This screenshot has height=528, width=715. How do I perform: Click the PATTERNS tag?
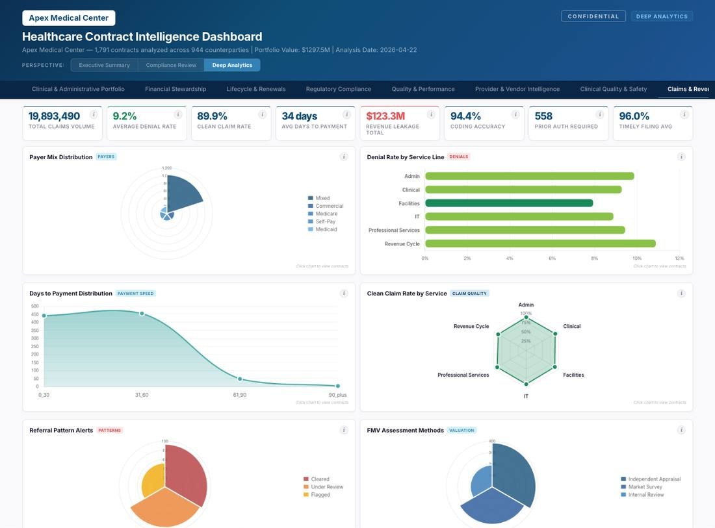(x=109, y=430)
